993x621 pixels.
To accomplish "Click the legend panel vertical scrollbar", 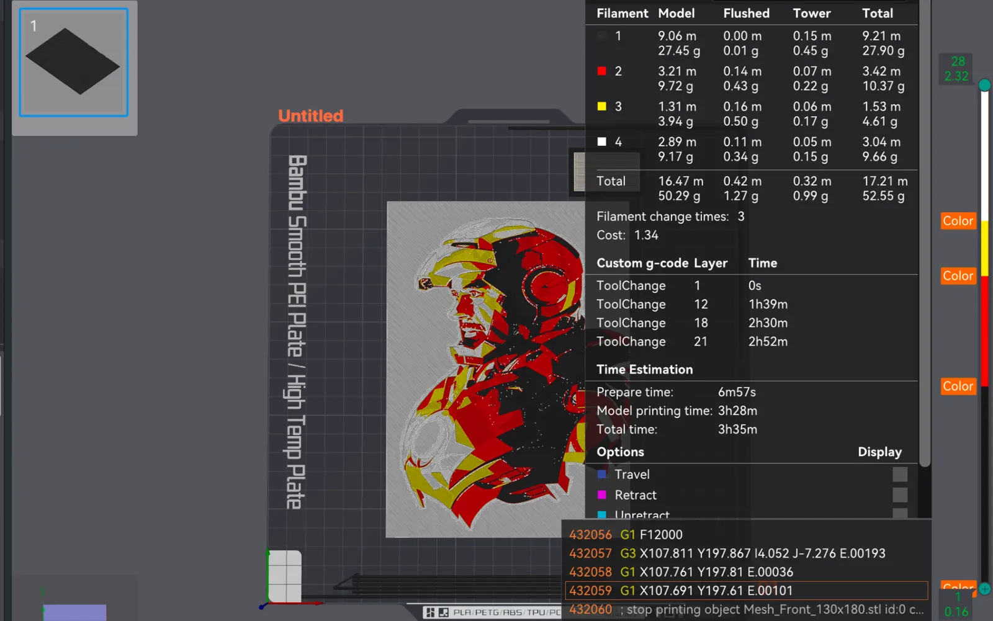I will 925,233.
